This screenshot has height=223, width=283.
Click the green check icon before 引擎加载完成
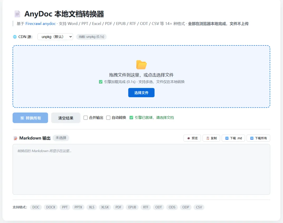click(x=101, y=82)
